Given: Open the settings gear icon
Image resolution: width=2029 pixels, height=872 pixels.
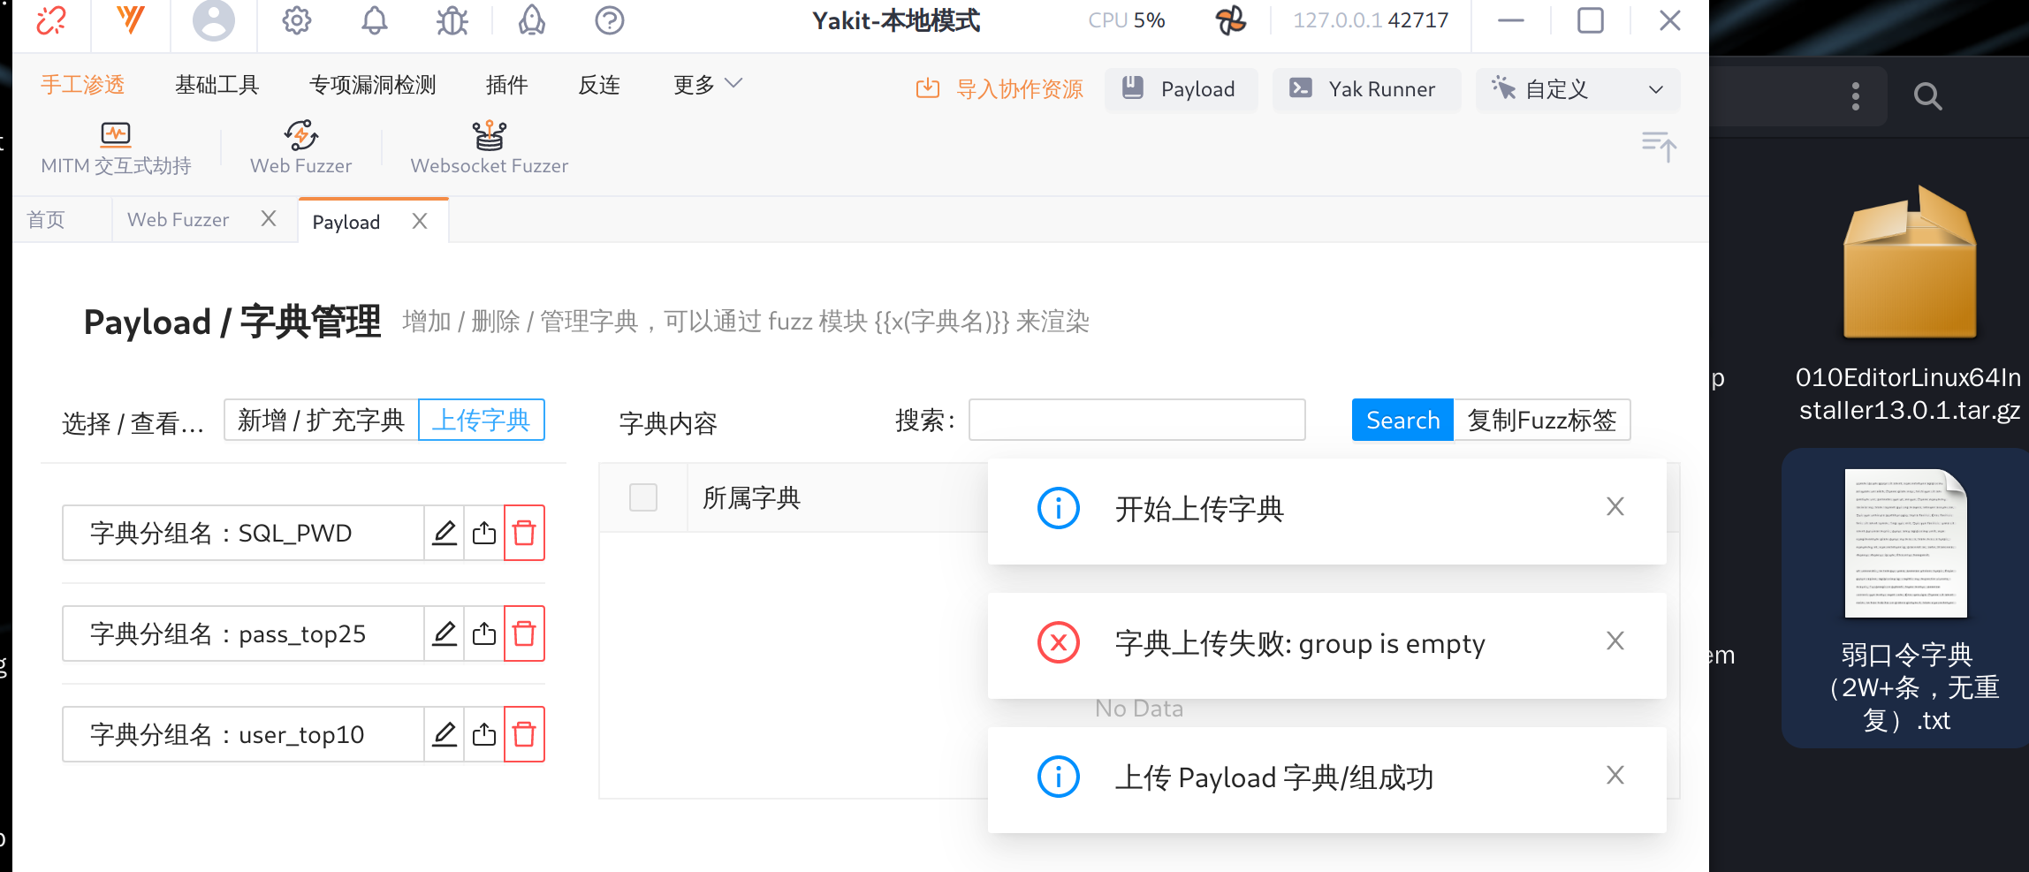Looking at the screenshot, I should (296, 20).
